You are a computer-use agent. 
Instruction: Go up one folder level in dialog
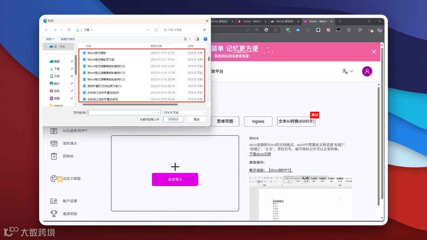coord(69,30)
